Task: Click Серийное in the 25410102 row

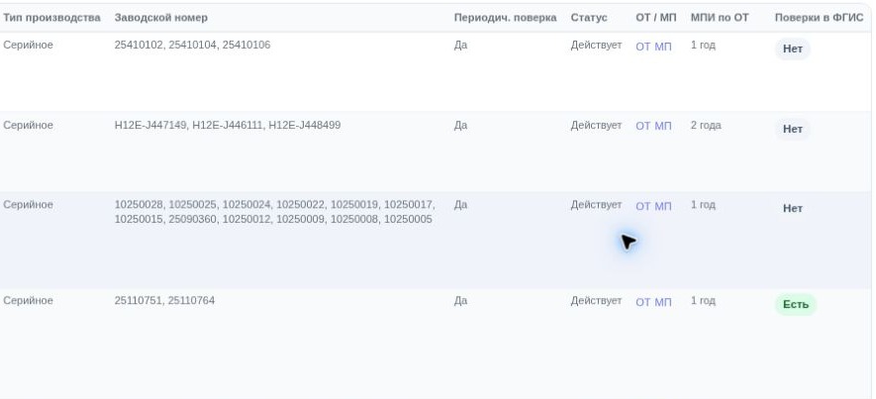Action: (x=28, y=45)
